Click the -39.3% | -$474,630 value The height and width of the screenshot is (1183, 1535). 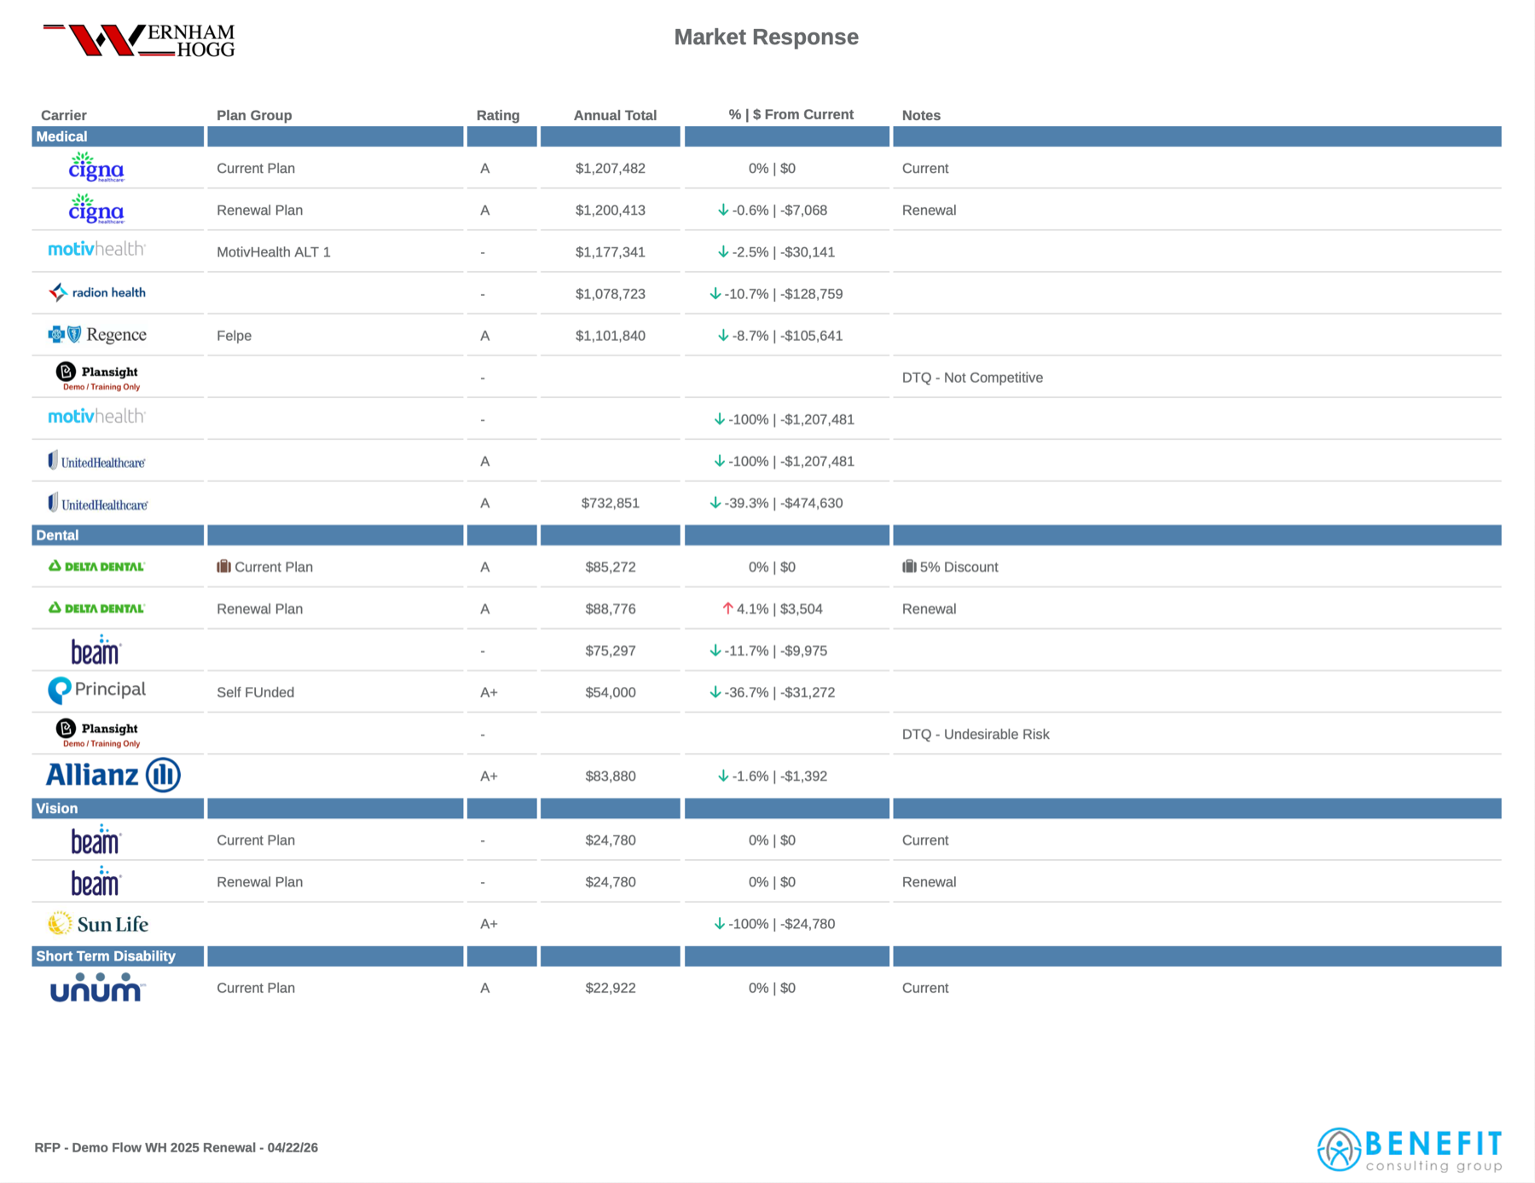coord(784,504)
